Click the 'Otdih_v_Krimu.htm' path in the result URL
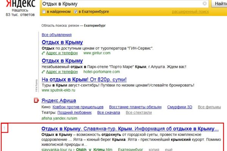The width and height of the screenshot is (227, 151). (x=94, y=149)
